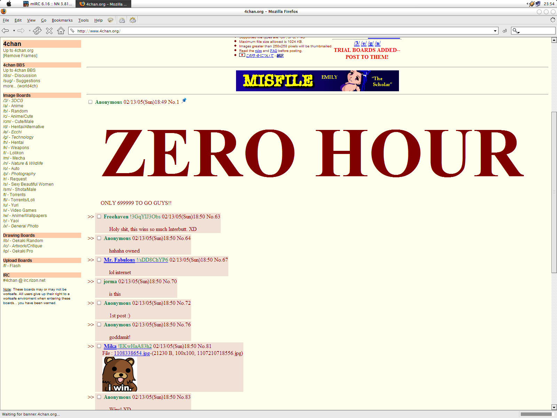The width and height of the screenshot is (557, 418).
Task: Click the Stop loading X icon
Action: coord(49,31)
